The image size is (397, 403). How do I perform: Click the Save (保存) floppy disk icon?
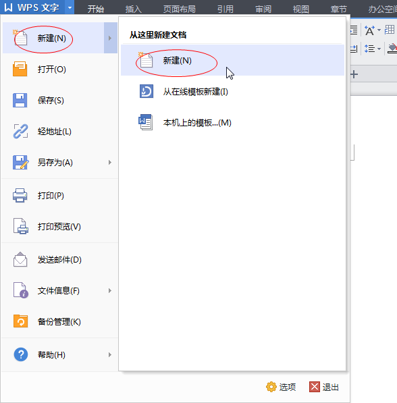click(20, 100)
